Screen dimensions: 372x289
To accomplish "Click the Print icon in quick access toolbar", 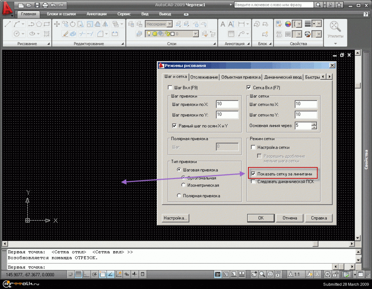I will tap(45, 5).
